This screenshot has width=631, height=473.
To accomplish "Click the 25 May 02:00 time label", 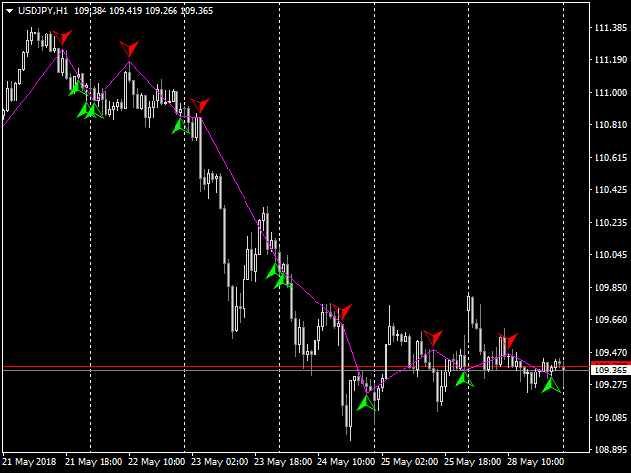I will click(409, 462).
